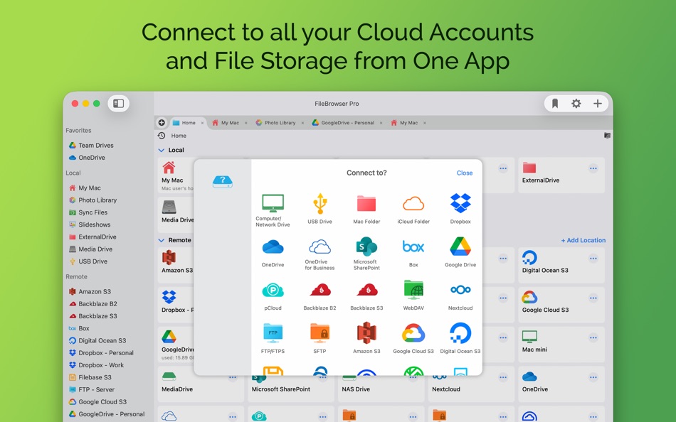This screenshot has width=676, height=422.
Task: Open options menu on the ExternalDrive tile
Action: click(592, 168)
